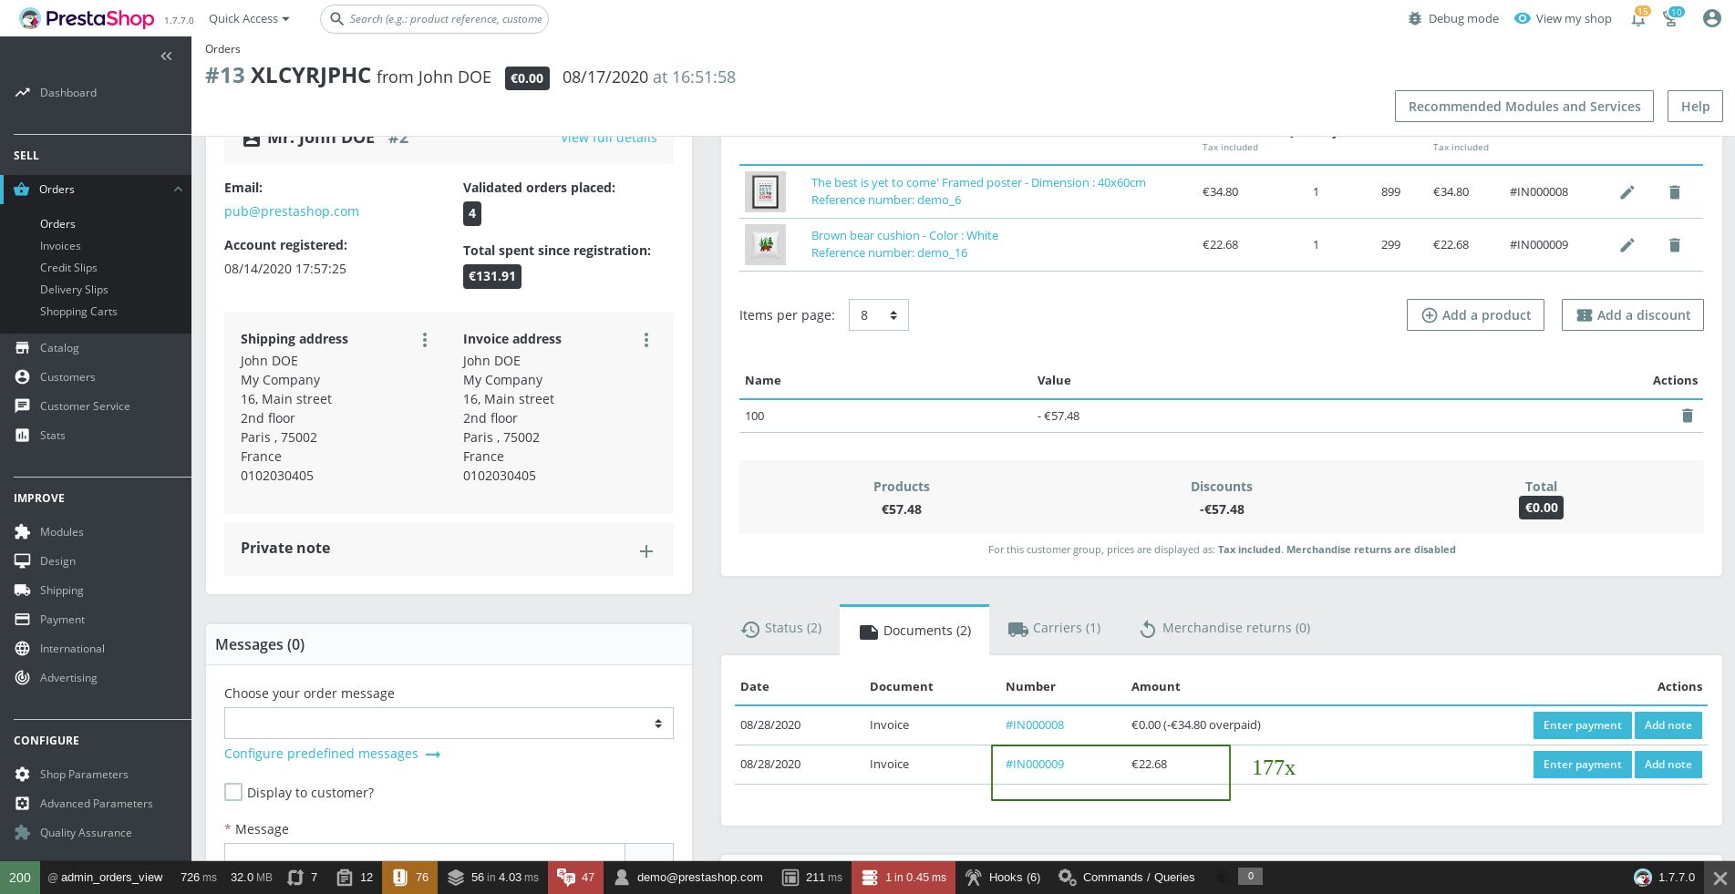Open Design section
The width and height of the screenshot is (1735, 894).
point(57,561)
